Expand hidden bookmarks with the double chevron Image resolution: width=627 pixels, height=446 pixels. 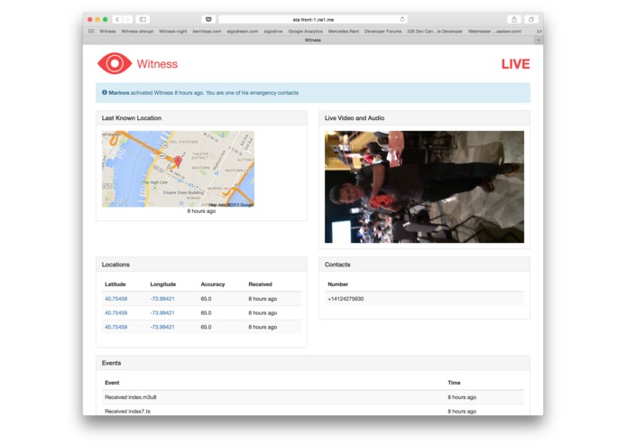[539, 32]
